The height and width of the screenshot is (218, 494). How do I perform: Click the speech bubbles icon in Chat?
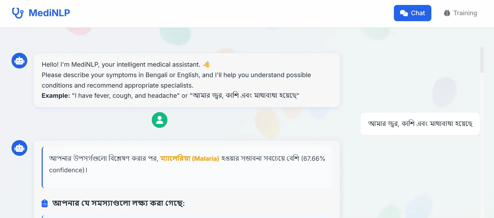[404, 13]
